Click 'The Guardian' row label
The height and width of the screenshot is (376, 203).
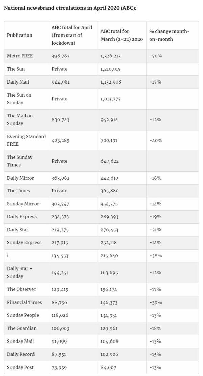coord(22,328)
